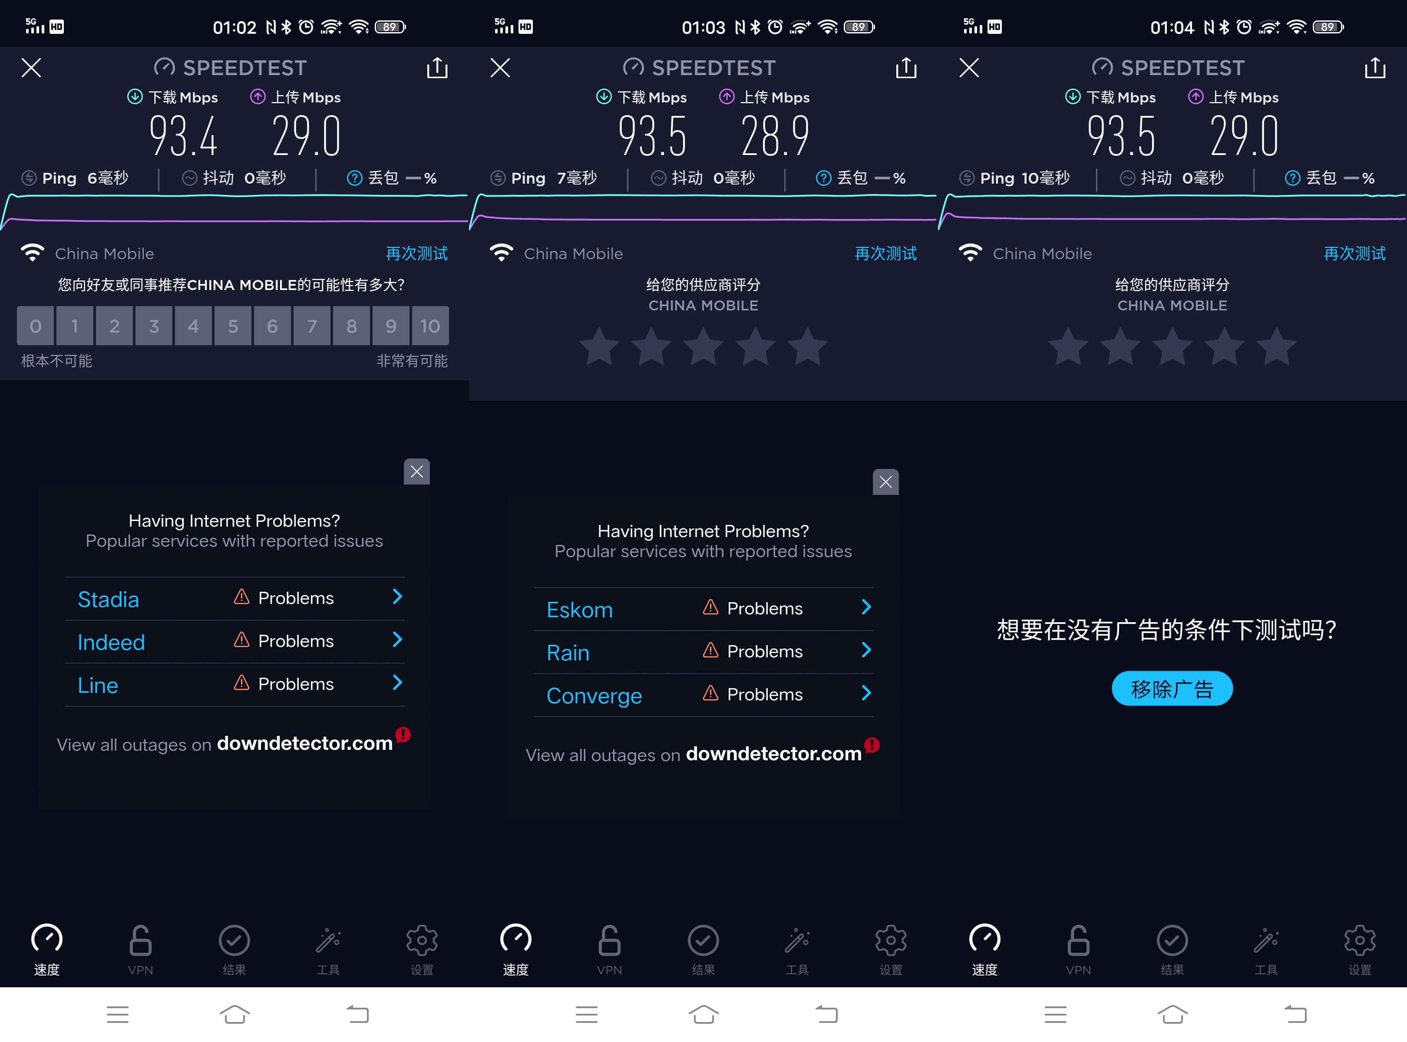Tap the share icon on the Speedtest header

(437, 67)
